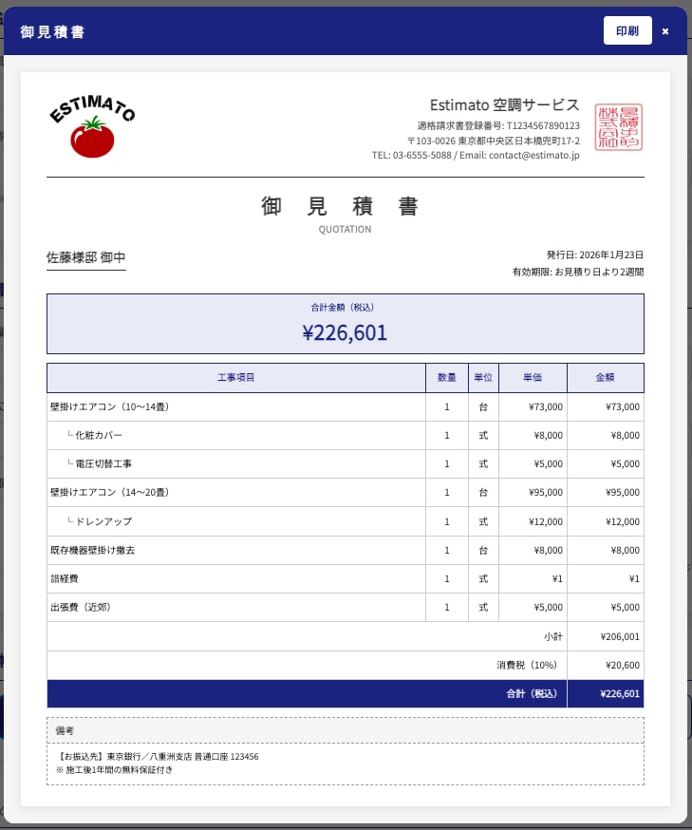Click the unit 台 for 既存機器壁掛け撤去
Image resolution: width=692 pixels, height=830 pixels.
483,551
